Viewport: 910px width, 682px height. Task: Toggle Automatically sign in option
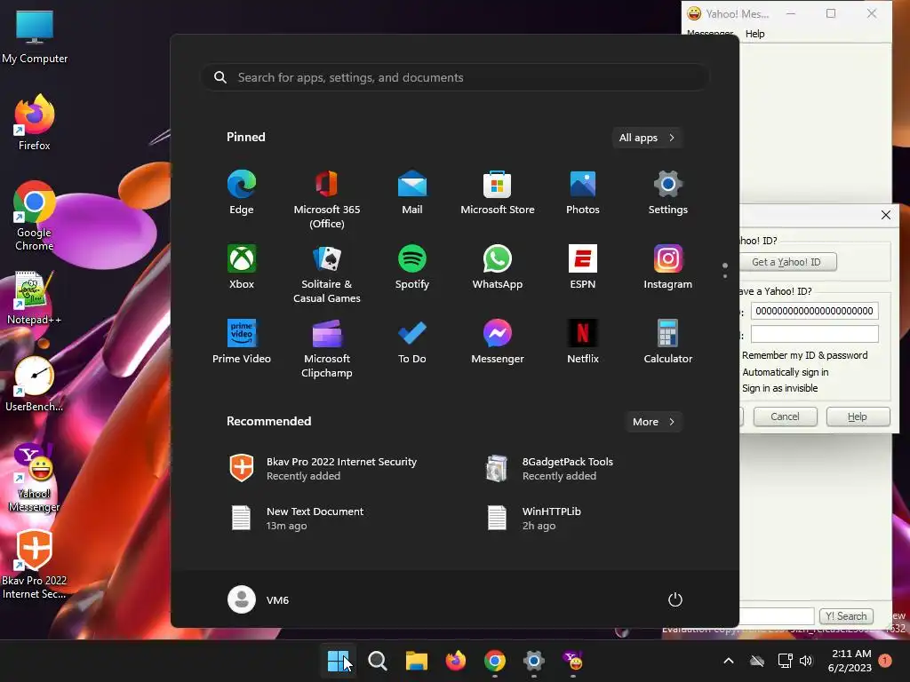785,372
